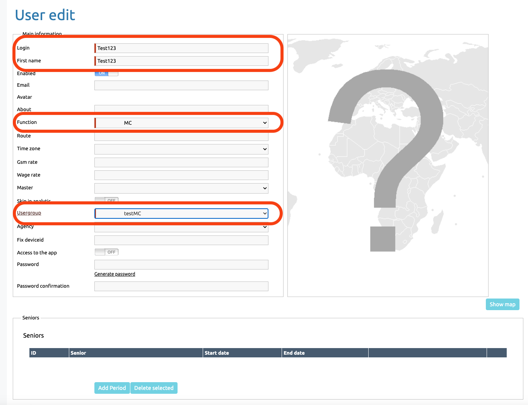Open the Usergroup label link

pos(29,213)
